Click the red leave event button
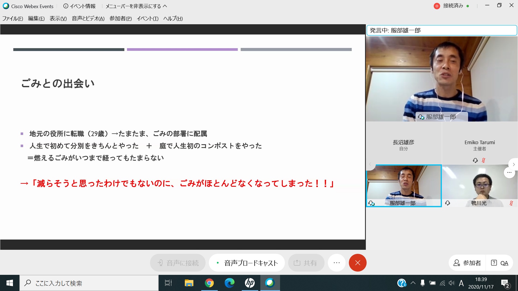 (x=357, y=263)
